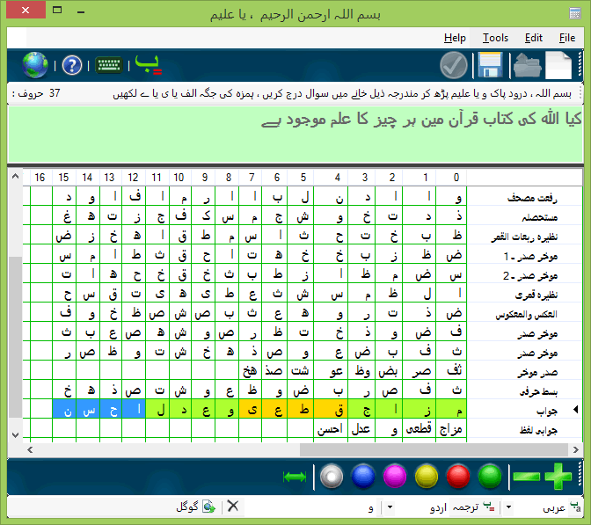Viewport: 591px width, 525px height.
Task: Click the green question text input area
Action: point(295,135)
